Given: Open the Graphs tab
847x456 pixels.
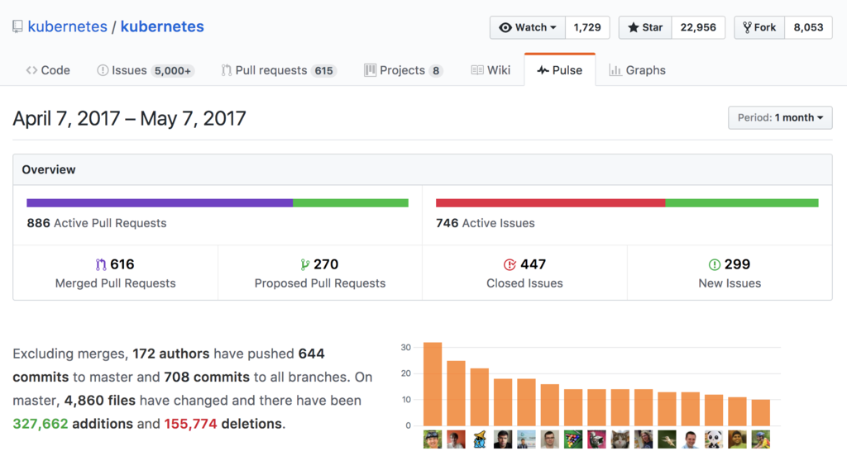Looking at the screenshot, I should coord(638,70).
